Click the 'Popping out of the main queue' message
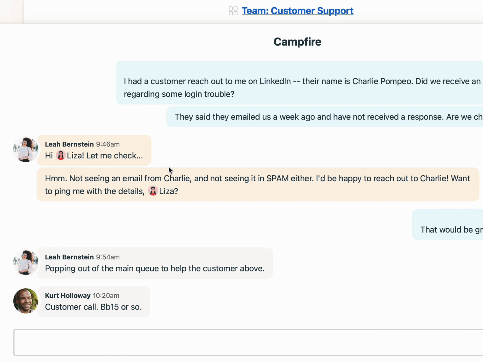The width and height of the screenshot is (483, 362). click(155, 268)
